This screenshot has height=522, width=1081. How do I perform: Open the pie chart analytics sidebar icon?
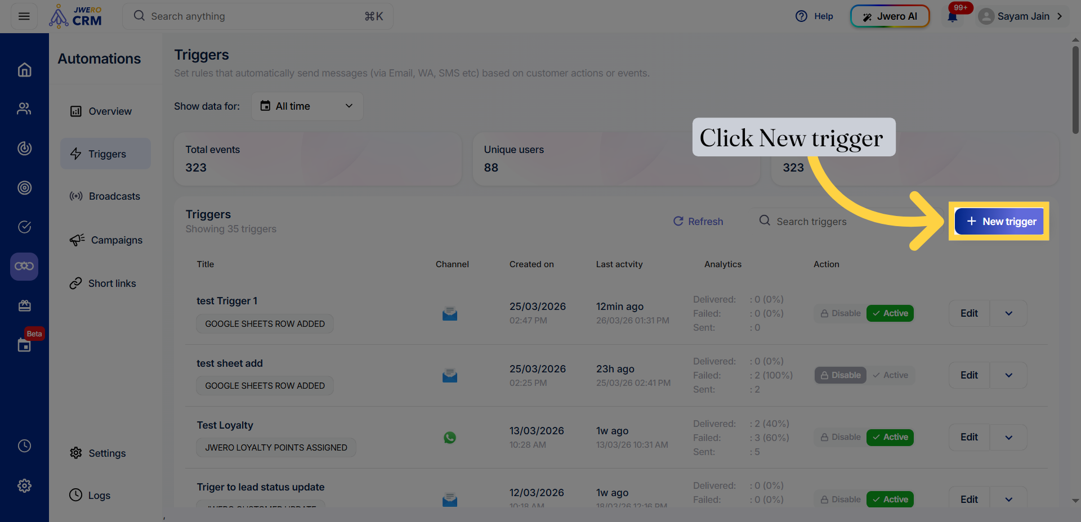pos(24,148)
